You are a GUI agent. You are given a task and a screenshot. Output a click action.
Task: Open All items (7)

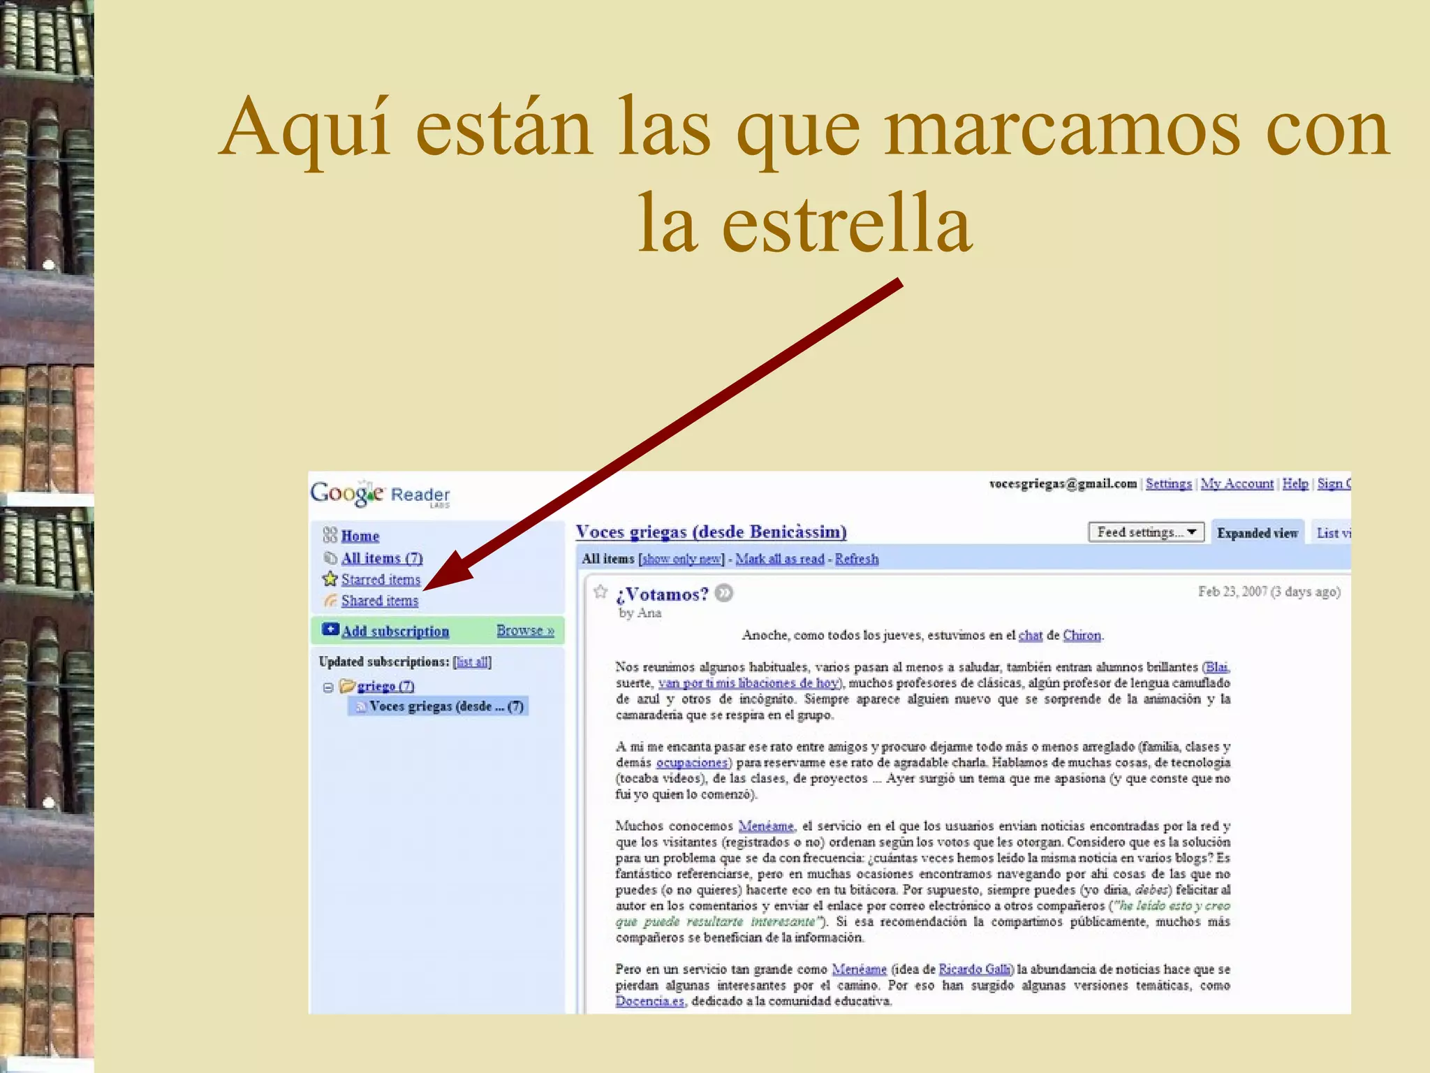pos(382,558)
